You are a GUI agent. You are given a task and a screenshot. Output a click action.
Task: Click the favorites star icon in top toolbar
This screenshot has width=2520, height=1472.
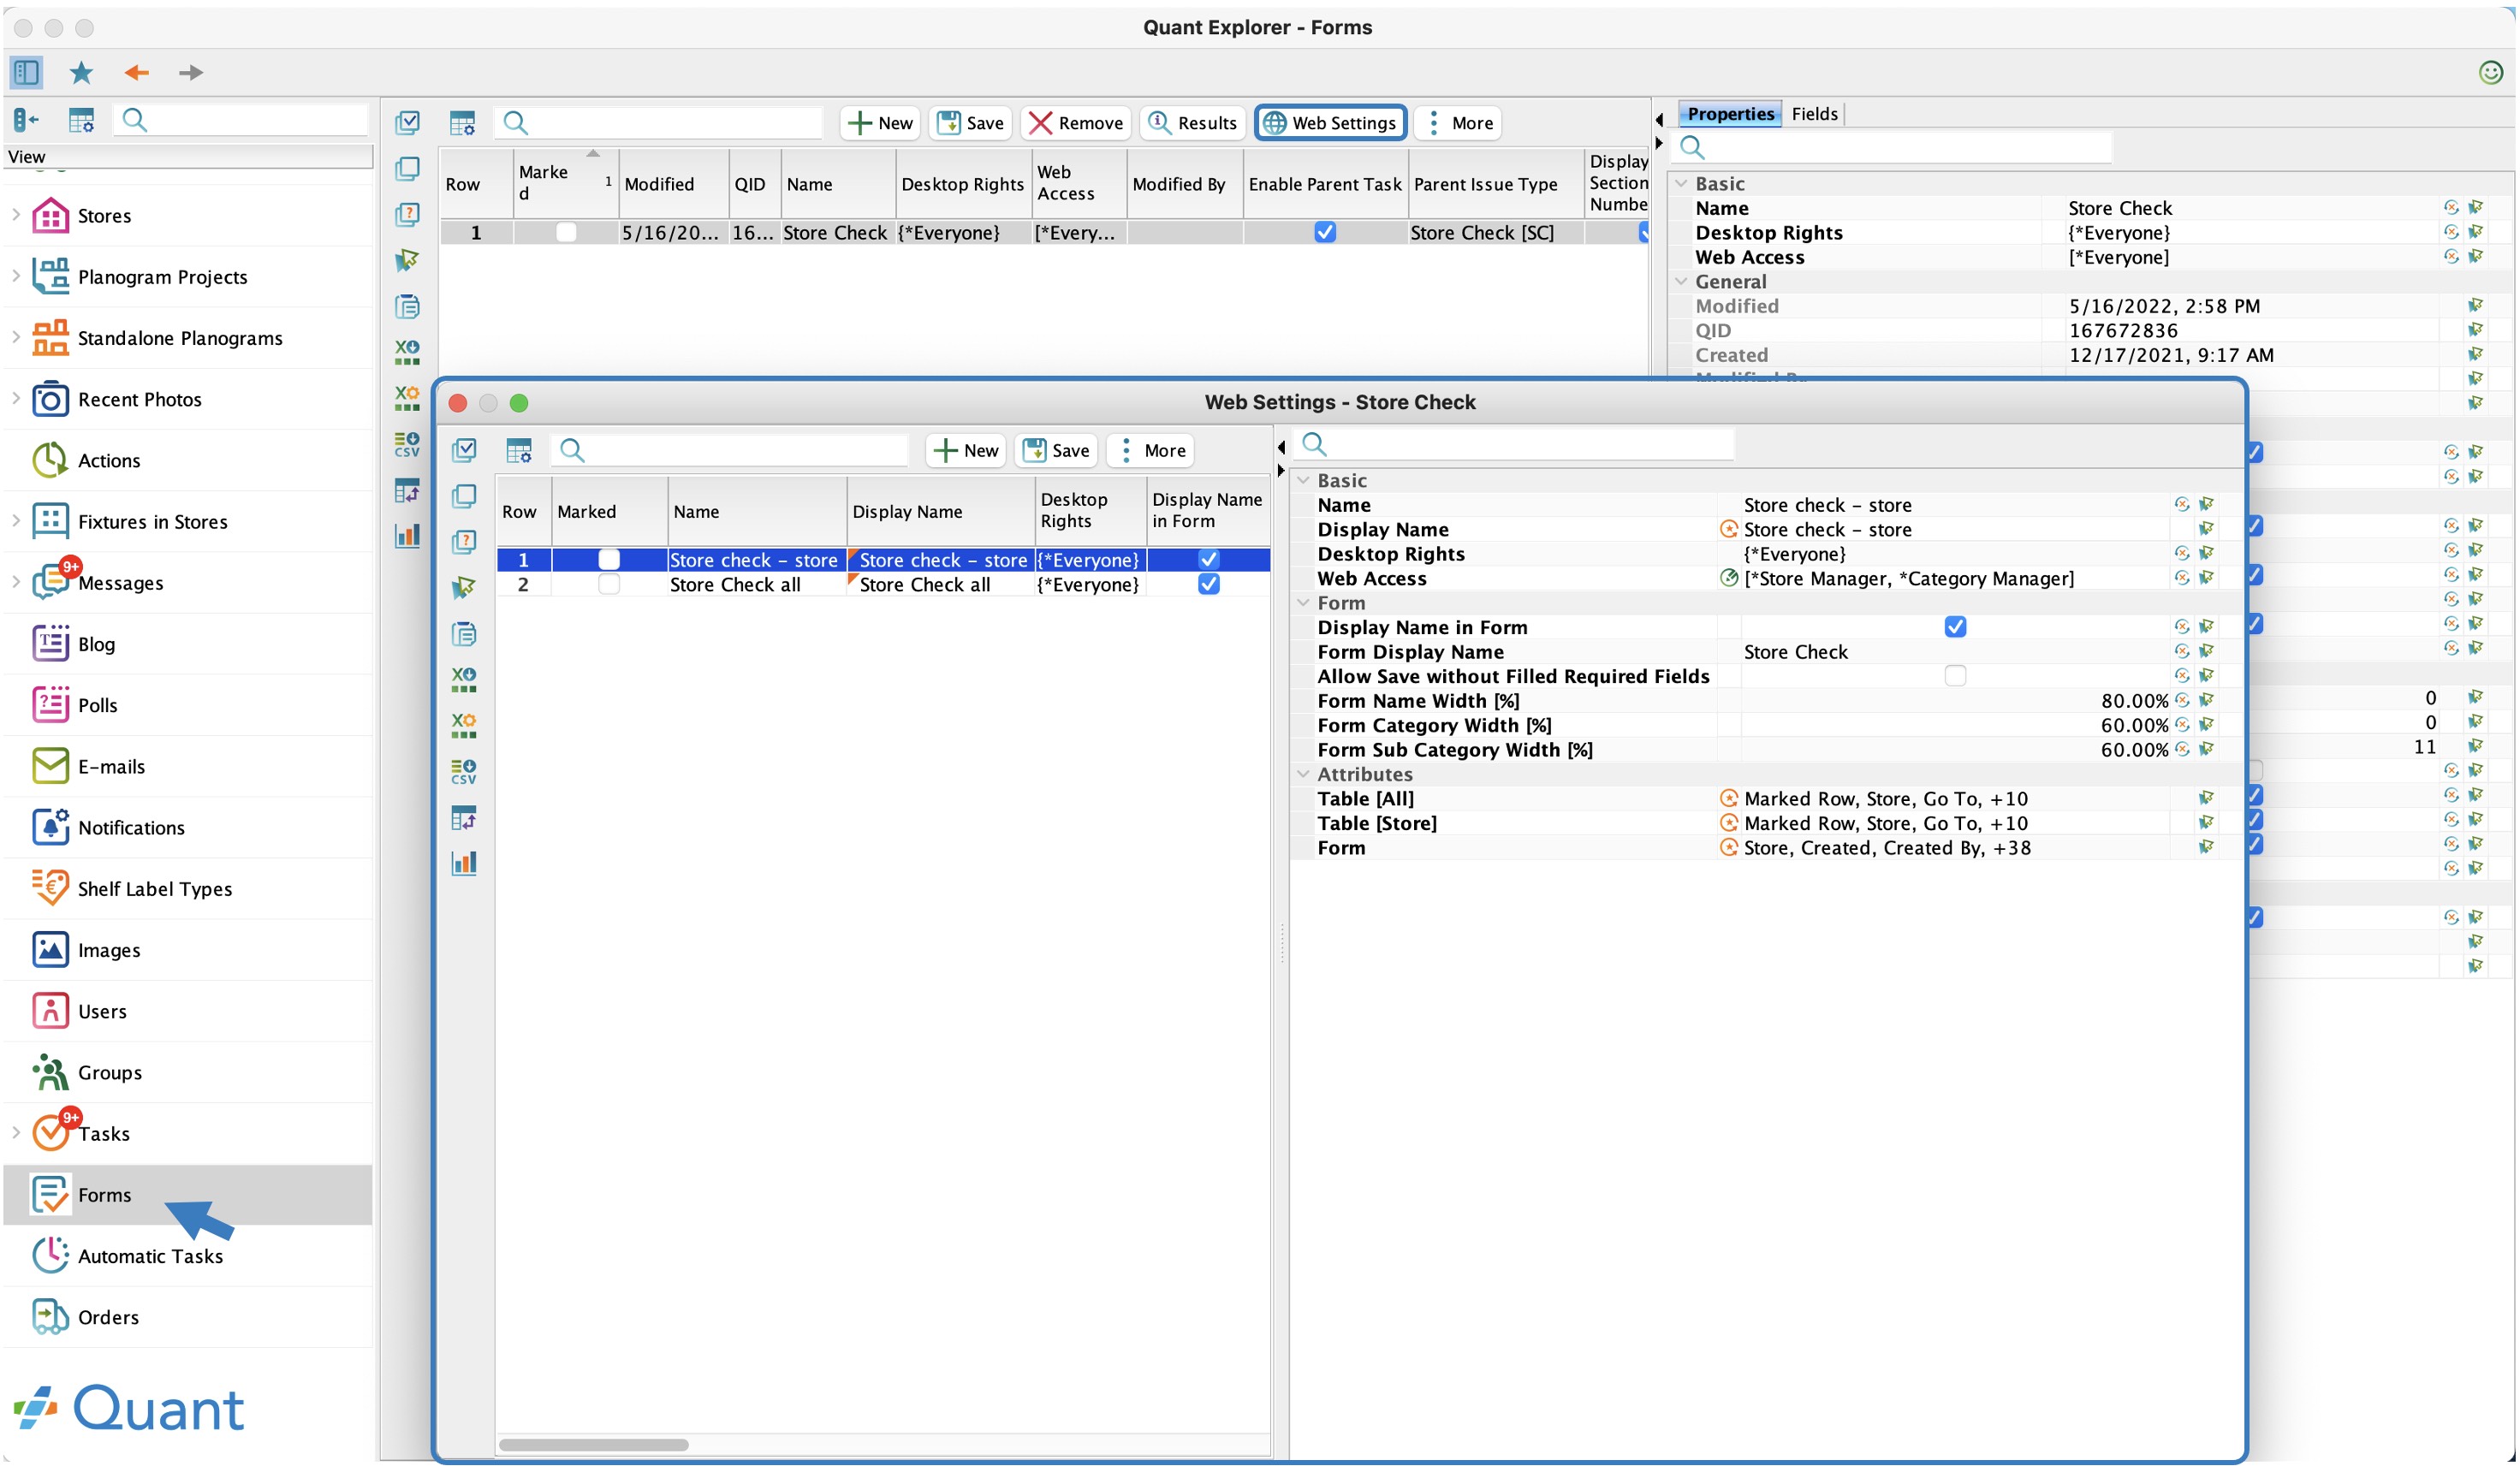coord(81,72)
